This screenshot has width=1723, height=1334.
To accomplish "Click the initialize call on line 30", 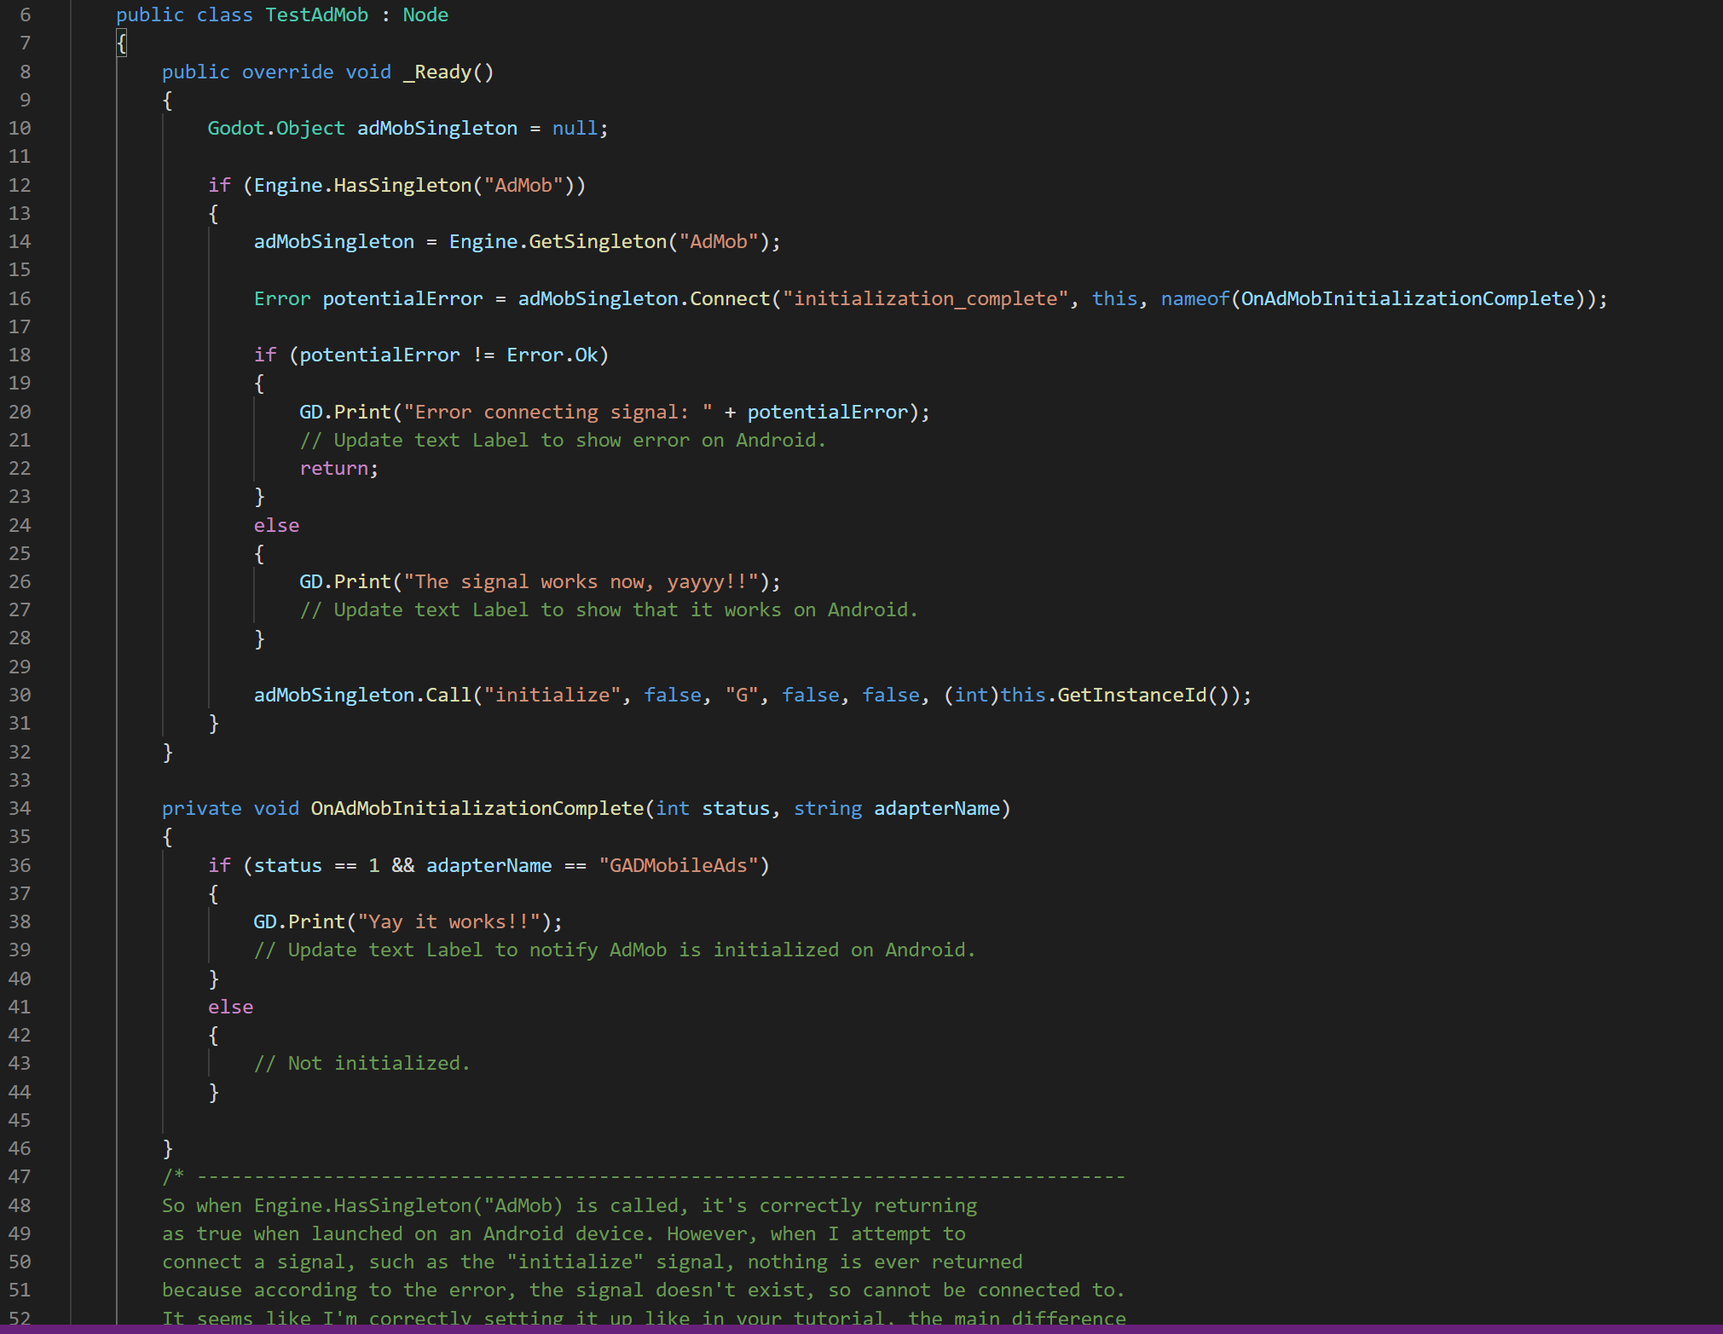I will point(552,695).
